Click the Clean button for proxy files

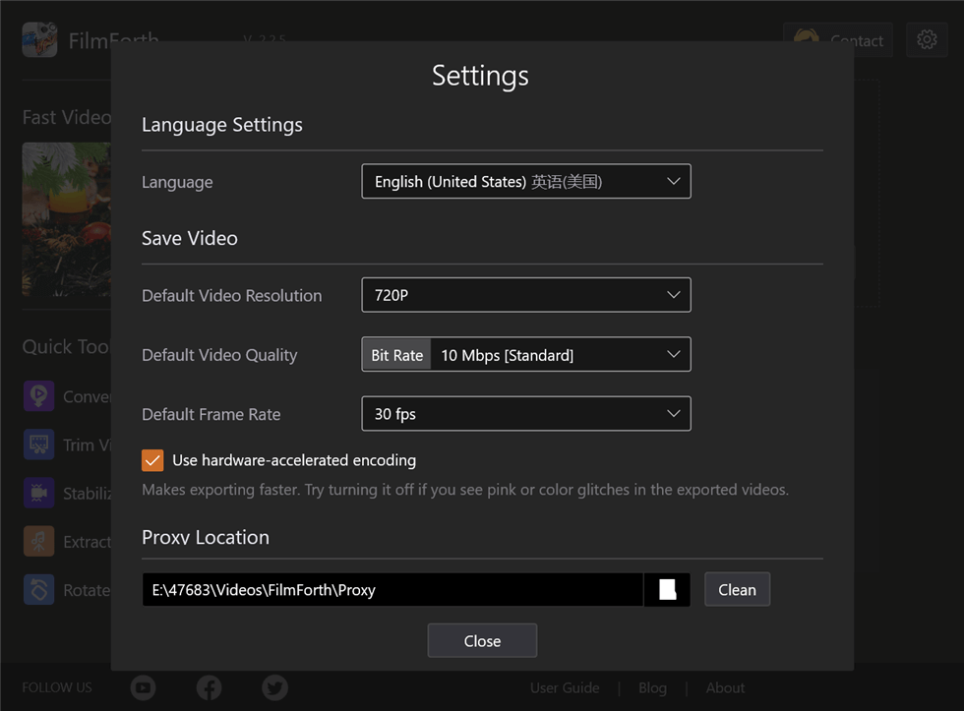point(737,589)
